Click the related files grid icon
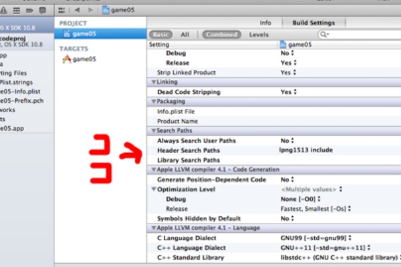 point(62,11)
